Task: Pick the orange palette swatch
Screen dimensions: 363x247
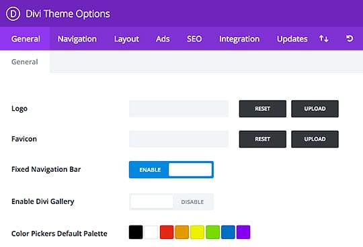Action: click(182, 232)
